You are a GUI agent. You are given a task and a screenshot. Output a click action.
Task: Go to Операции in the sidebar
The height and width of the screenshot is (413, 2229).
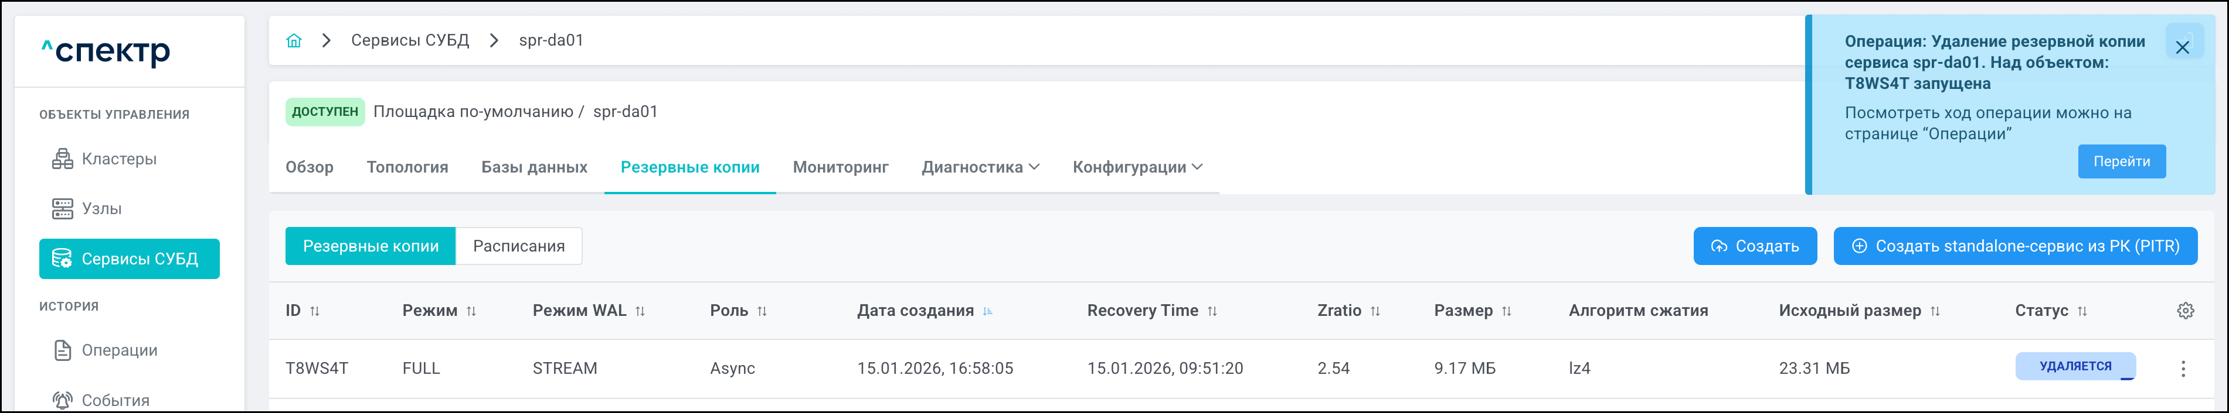tap(120, 350)
